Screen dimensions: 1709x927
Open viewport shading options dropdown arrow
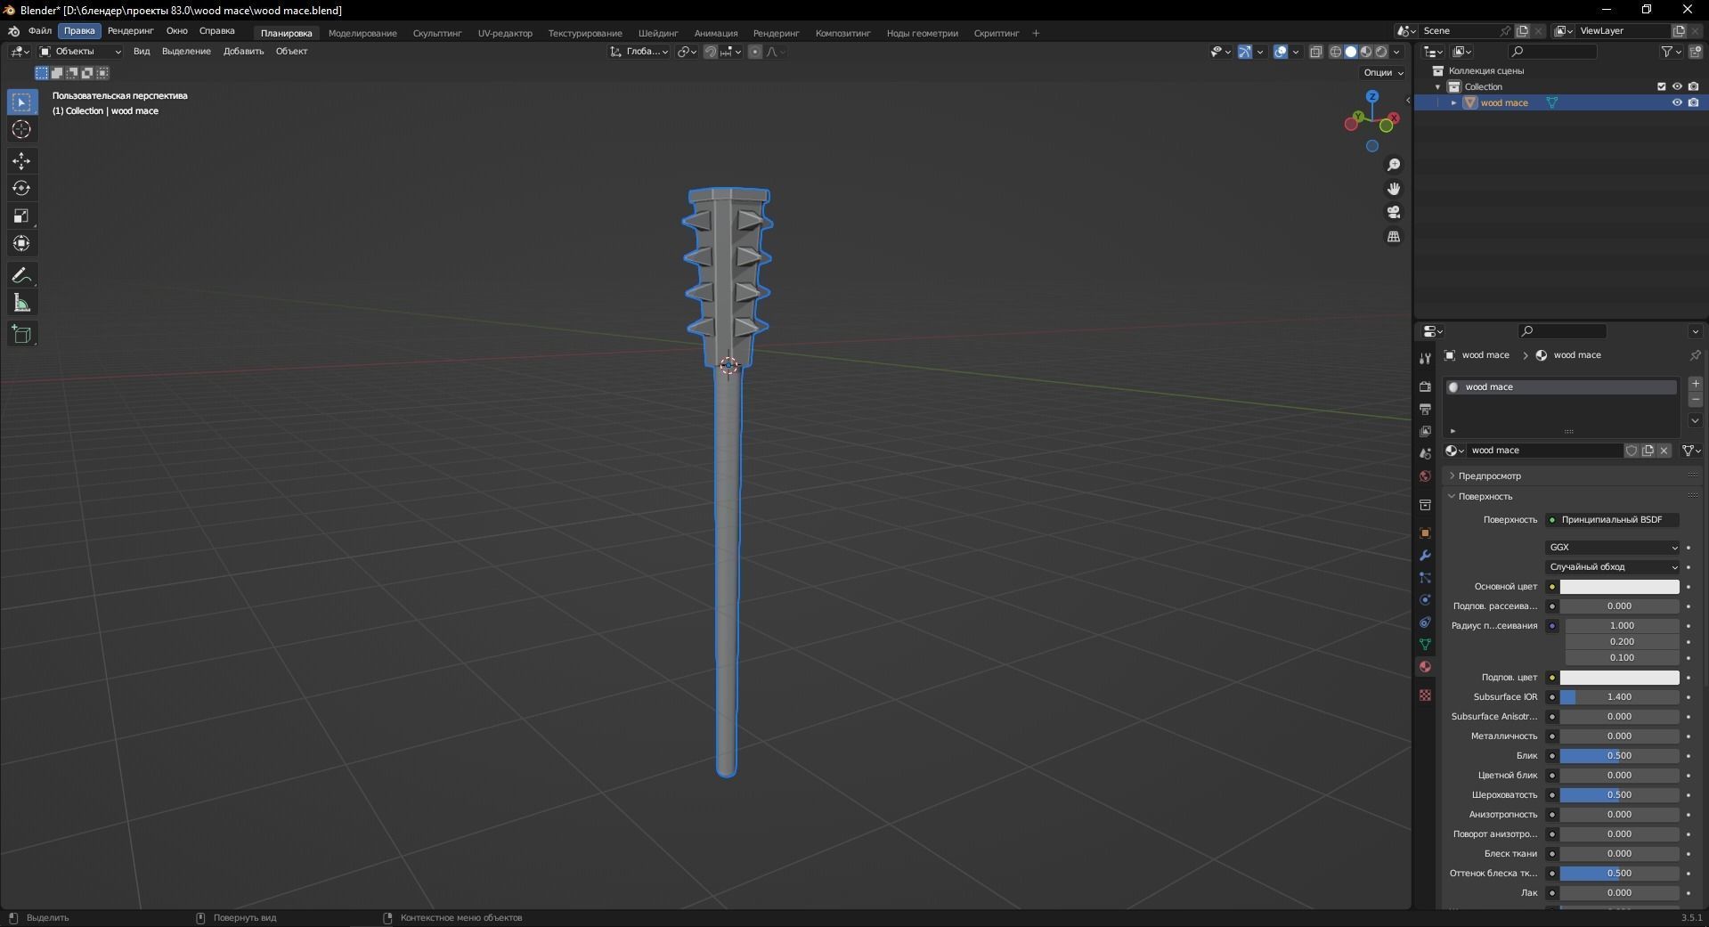point(1397,52)
